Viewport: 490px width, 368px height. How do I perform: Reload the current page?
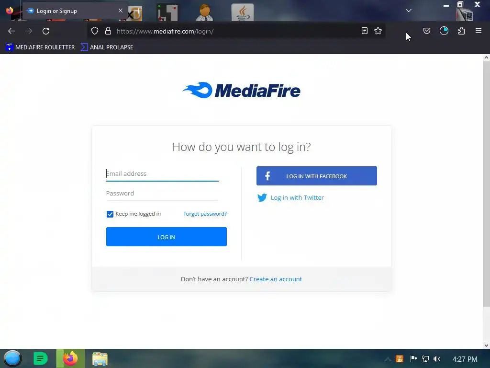pyautogui.click(x=46, y=31)
